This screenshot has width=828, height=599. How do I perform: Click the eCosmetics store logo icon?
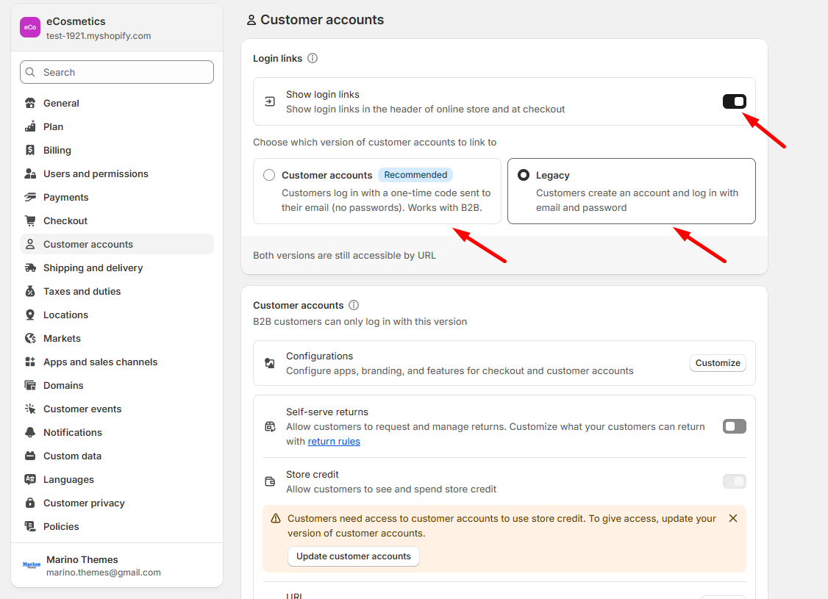pyautogui.click(x=30, y=27)
